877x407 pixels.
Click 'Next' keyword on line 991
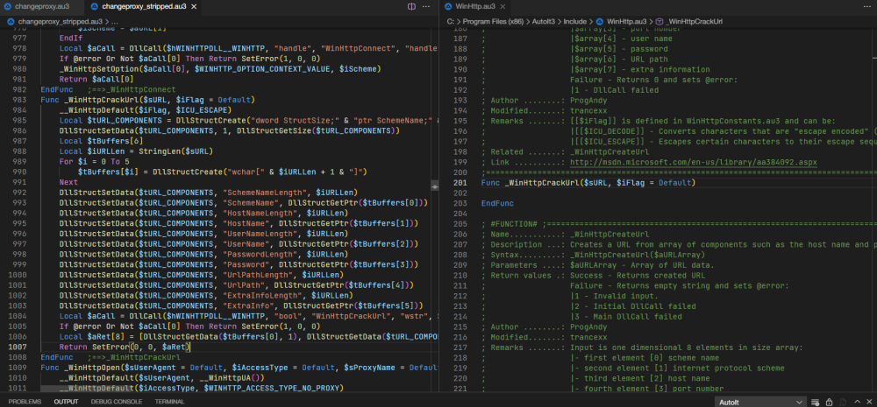68,182
